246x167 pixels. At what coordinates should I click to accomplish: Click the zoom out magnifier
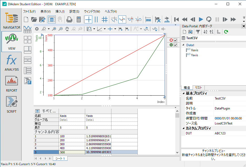coord(60,29)
